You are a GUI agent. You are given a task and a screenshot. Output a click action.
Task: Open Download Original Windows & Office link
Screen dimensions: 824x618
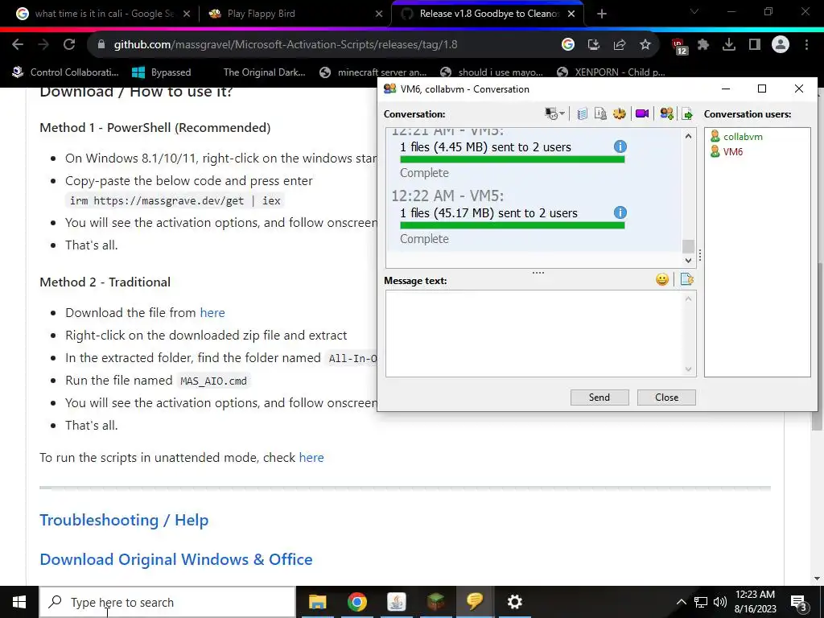tap(176, 559)
